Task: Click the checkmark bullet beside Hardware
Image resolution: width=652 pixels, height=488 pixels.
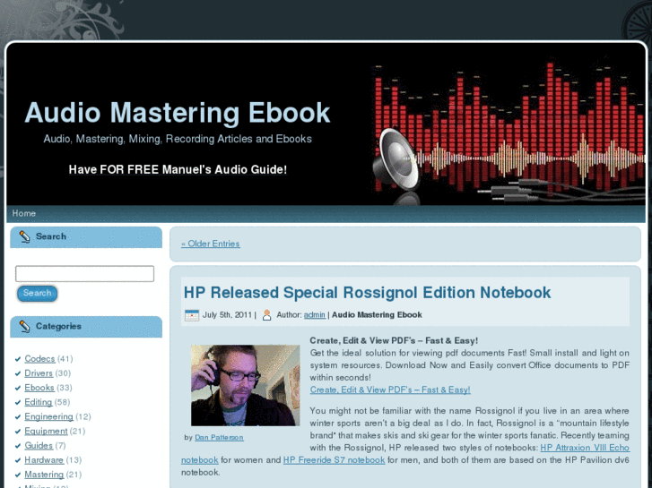Action: tap(17, 461)
